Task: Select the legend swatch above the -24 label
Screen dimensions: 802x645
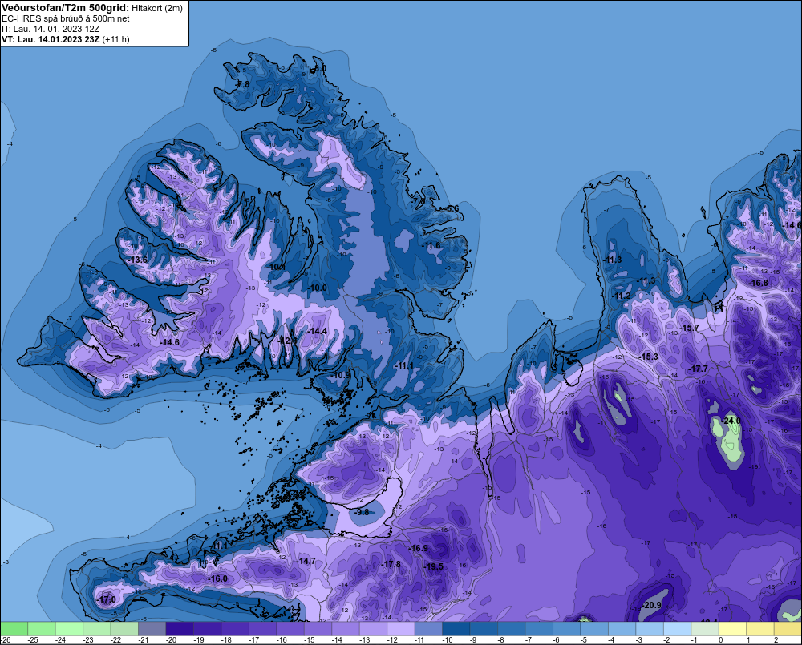Action: click(69, 628)
